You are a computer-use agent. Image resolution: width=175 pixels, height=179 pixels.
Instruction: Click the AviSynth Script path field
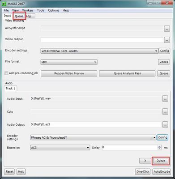coord(102,29)
